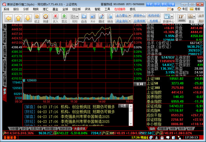Click the 买入 (buy) toolbar icon
206x142 pixels.
tap(56, 18)
